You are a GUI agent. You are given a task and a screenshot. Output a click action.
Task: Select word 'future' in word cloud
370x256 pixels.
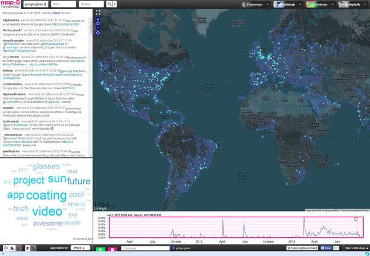[79, 181]
